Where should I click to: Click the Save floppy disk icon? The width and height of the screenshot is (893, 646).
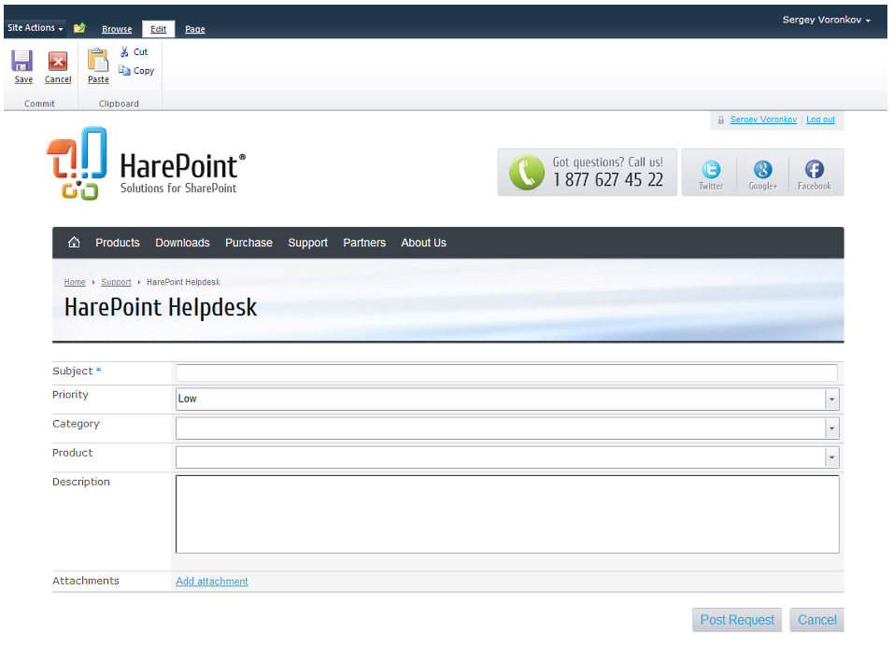click(x=22, y=61)
